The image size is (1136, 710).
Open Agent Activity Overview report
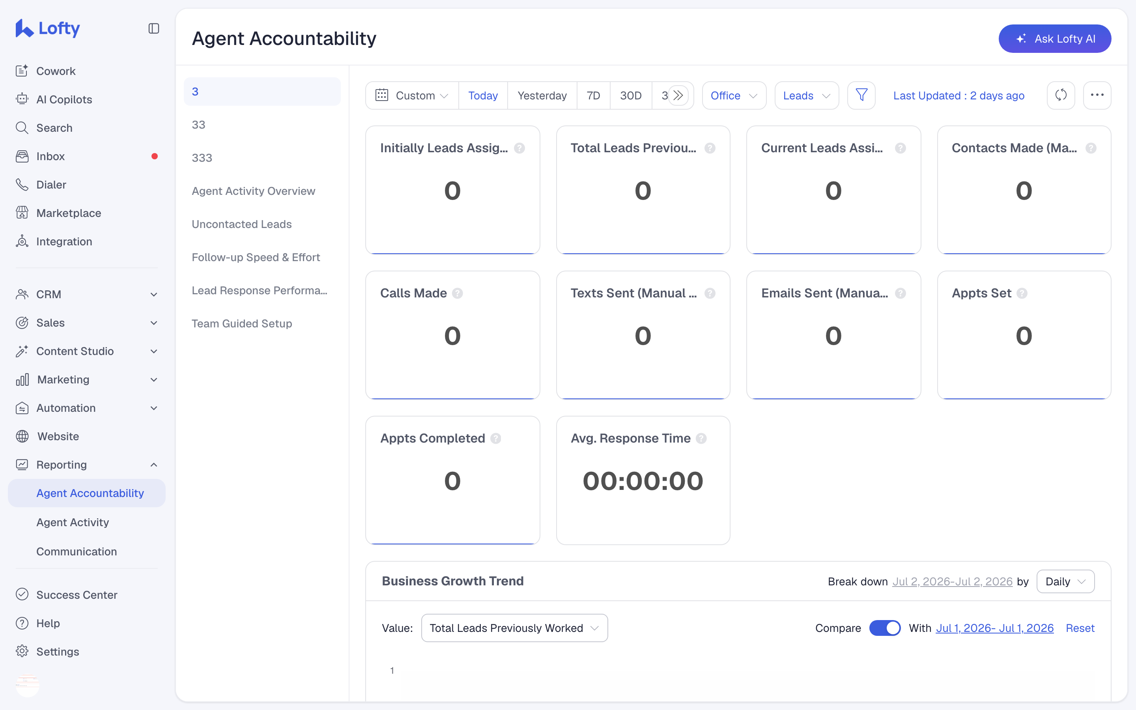[262, 191]
